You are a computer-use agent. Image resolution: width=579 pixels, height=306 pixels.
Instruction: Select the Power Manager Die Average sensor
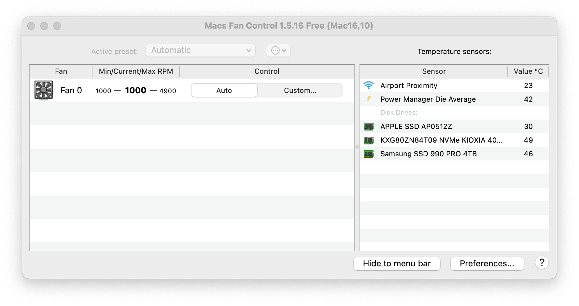pyautogui.click(x=428, y=99)
